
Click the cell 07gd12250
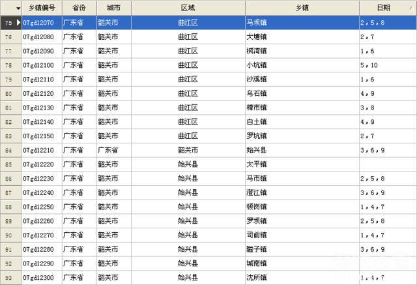coord(42,207)
